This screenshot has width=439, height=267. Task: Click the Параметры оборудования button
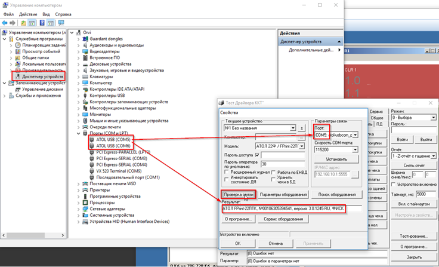pyautogui.click(x=283, y=195)
